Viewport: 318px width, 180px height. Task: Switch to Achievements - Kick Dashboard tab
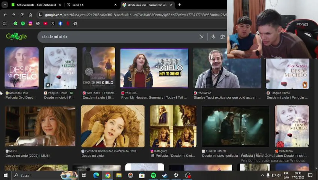(x=36, y=5)
